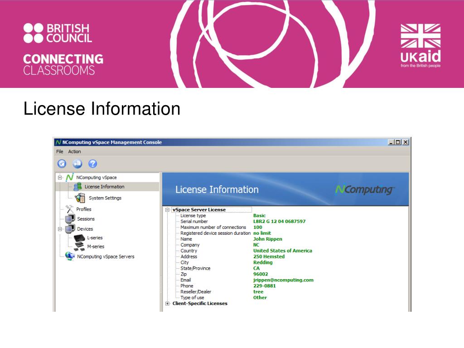This screenshot has height=348, width=464.
Task: Maximize the vSpace Management Console window
Action: pyautogui.click(x=398, y=142)
